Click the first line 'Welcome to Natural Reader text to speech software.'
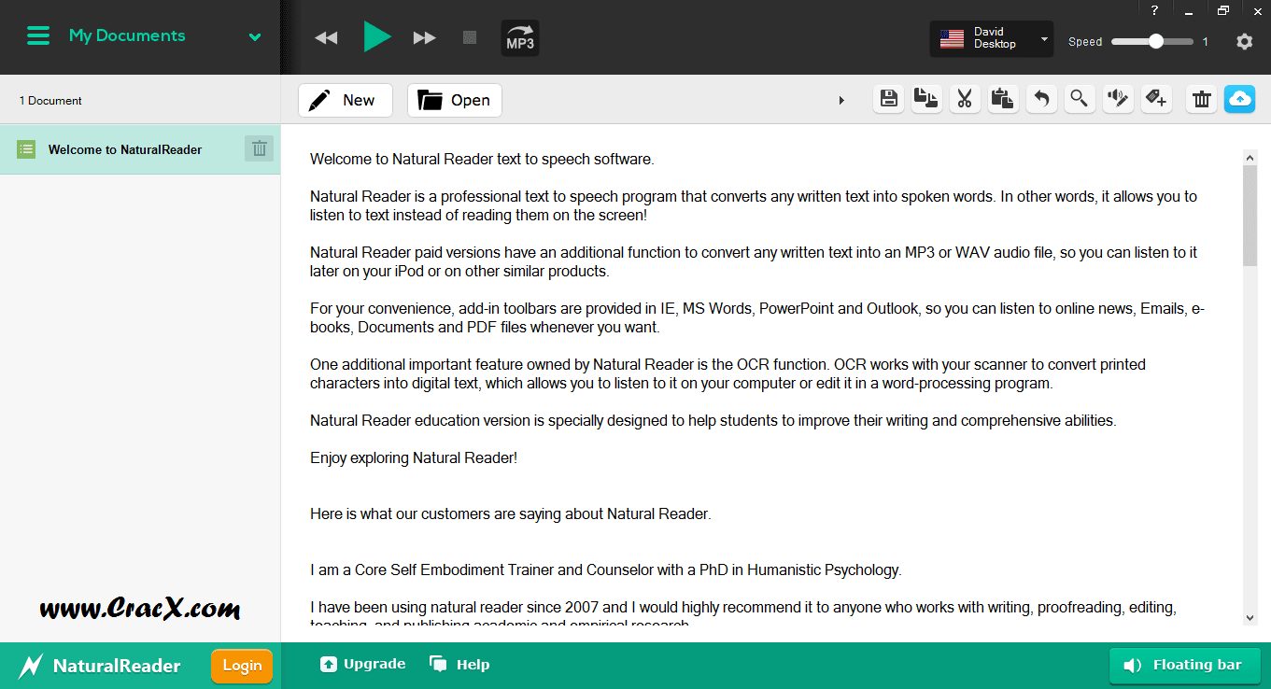The image size is (1271, 689). (482, 159)
